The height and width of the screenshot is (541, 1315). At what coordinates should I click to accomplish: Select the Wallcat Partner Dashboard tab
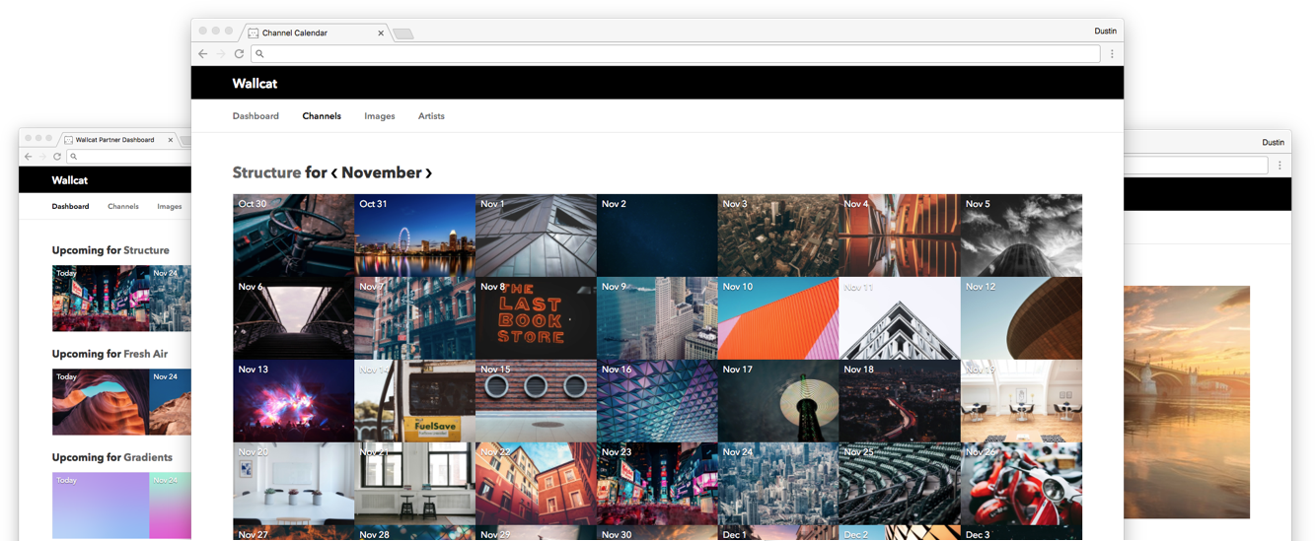tap(115, 140)
